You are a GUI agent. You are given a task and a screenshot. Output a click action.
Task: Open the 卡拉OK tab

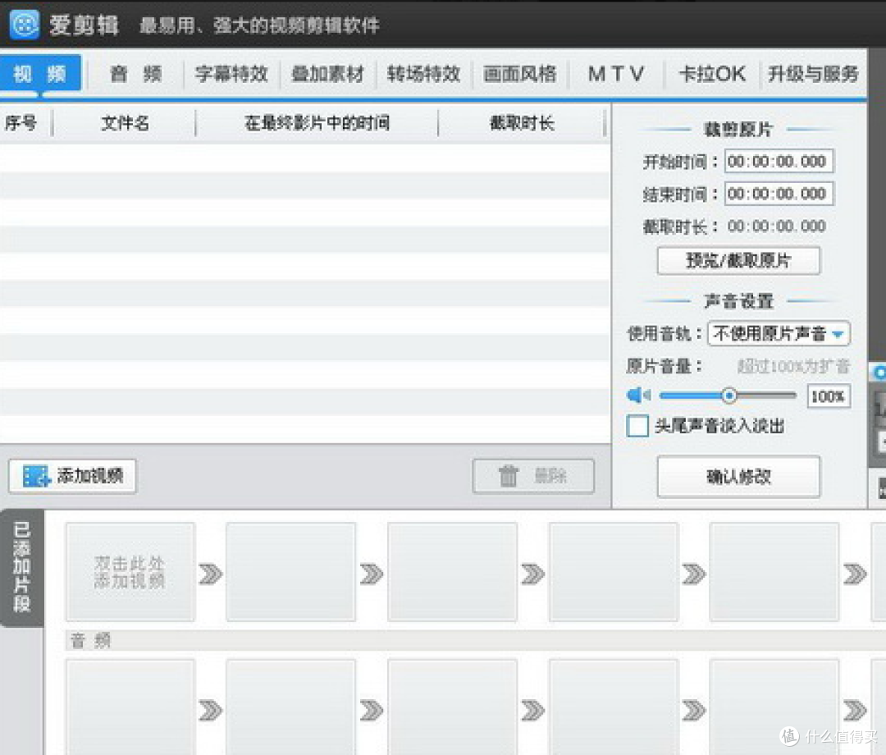[711, 74]
